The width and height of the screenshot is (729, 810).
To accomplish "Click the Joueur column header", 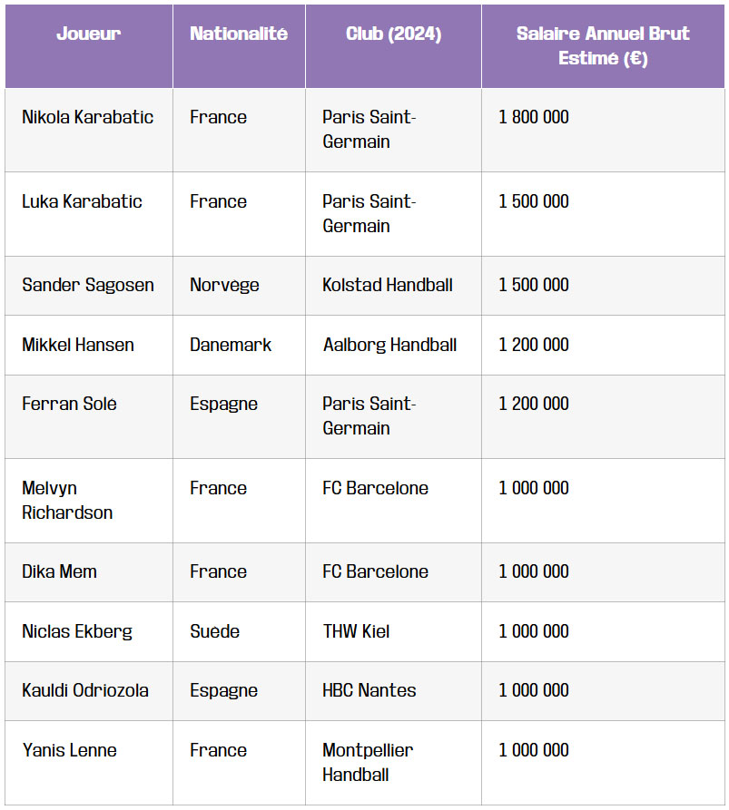I will coord(88,34).
